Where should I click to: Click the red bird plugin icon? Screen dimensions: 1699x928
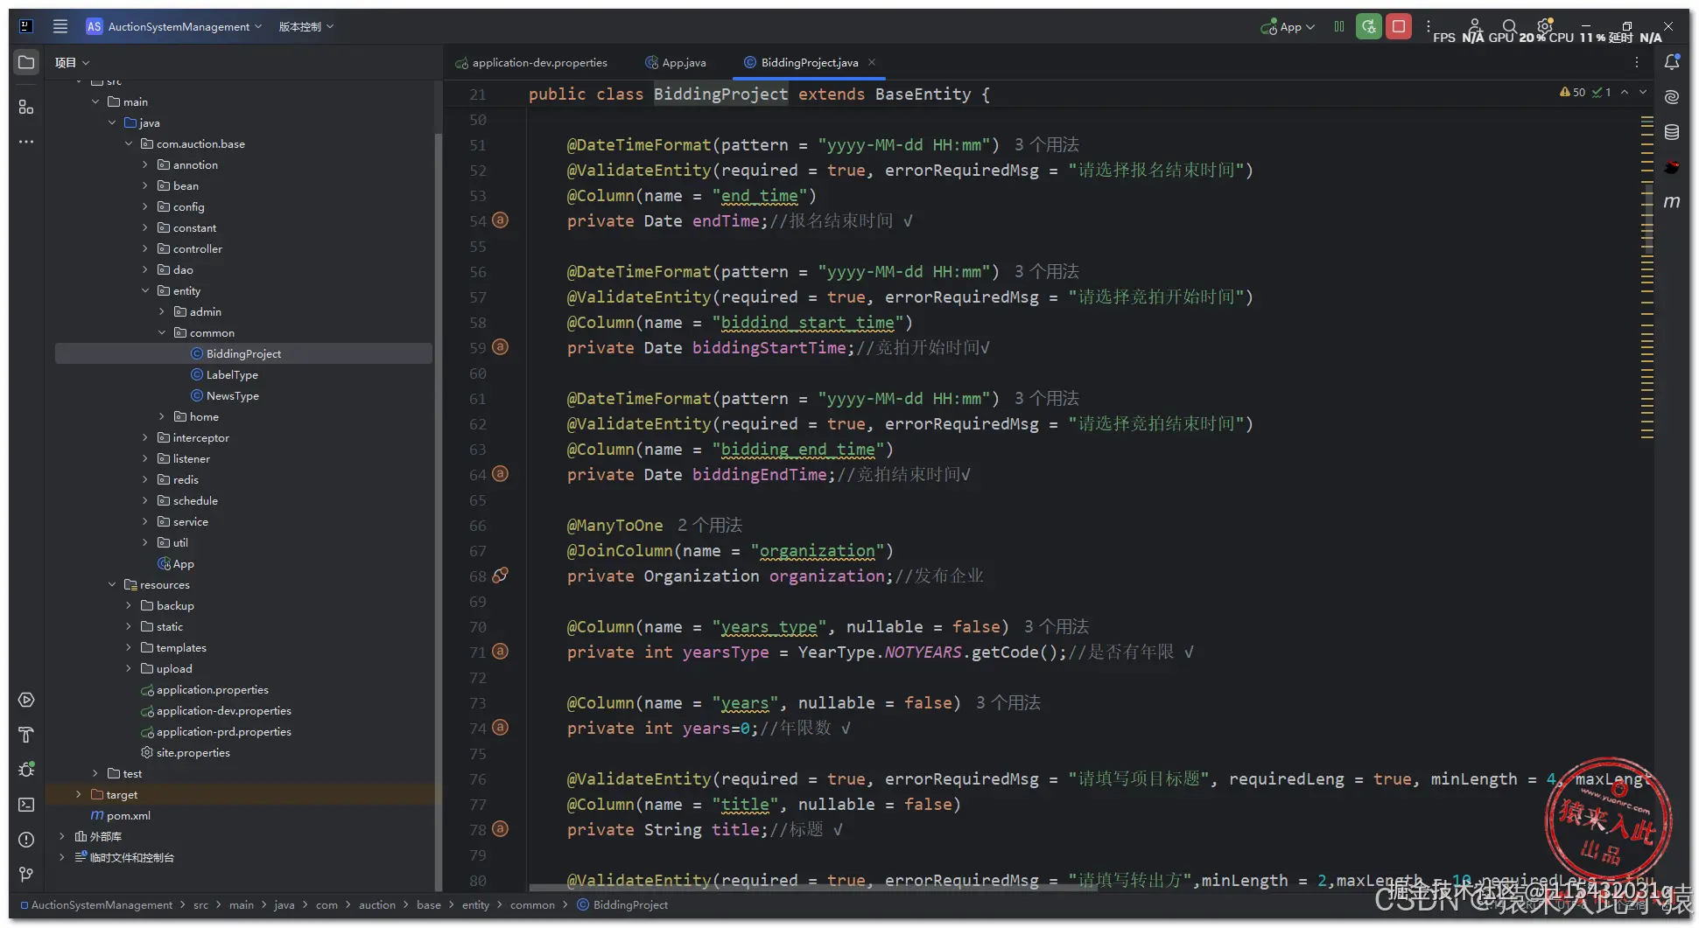tap(1672, 167)
